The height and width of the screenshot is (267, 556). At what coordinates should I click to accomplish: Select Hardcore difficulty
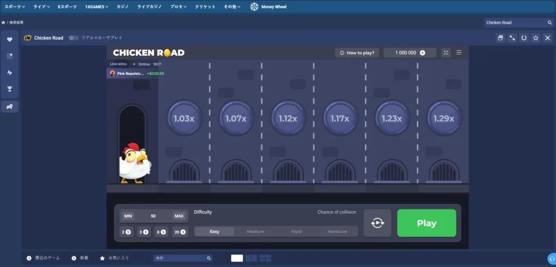tap(337, 232)
